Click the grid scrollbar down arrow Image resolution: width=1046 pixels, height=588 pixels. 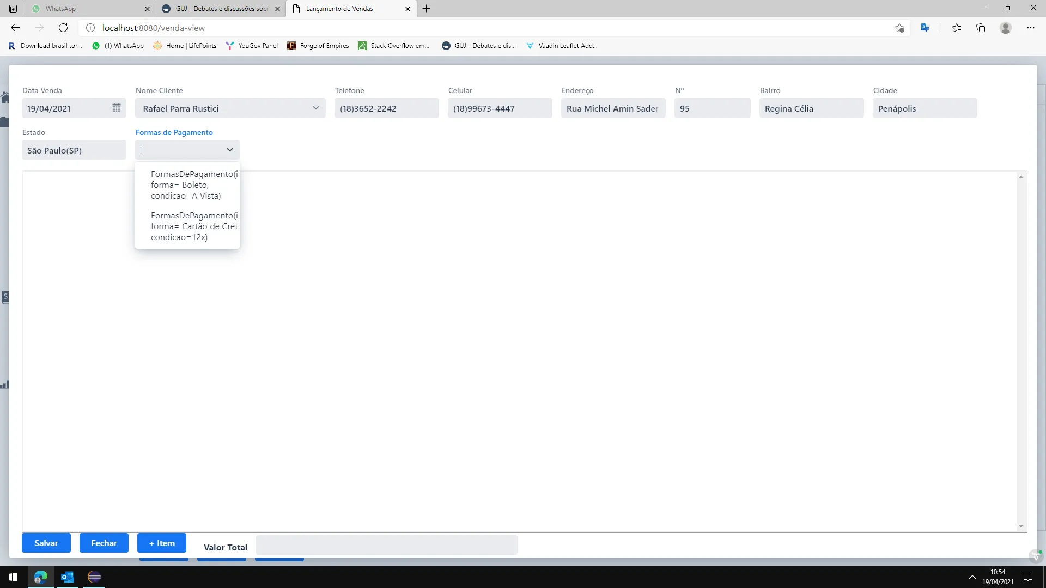[x=1021, y=526]
